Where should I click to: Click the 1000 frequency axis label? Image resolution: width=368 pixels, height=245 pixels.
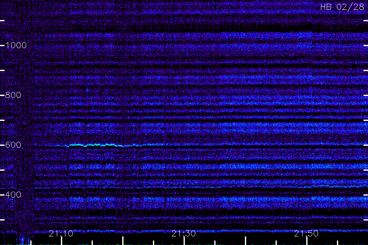click(x=16, y=45)
